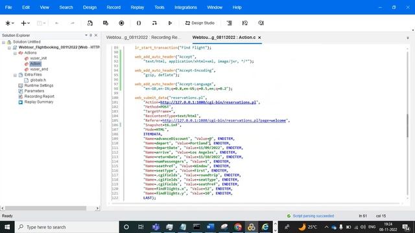Select the Action item in the tree
This screenshot has height=233, width=415.
36,63
